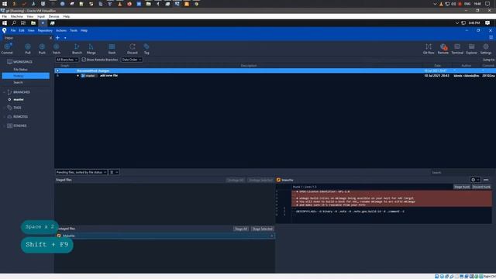Click the Stage Selected button
The height and width of the screenshot is (279, 496).
tap(262, 229)
